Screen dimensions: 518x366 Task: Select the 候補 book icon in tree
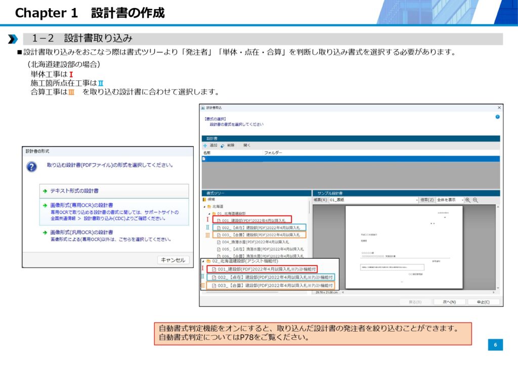click(204, 200)
